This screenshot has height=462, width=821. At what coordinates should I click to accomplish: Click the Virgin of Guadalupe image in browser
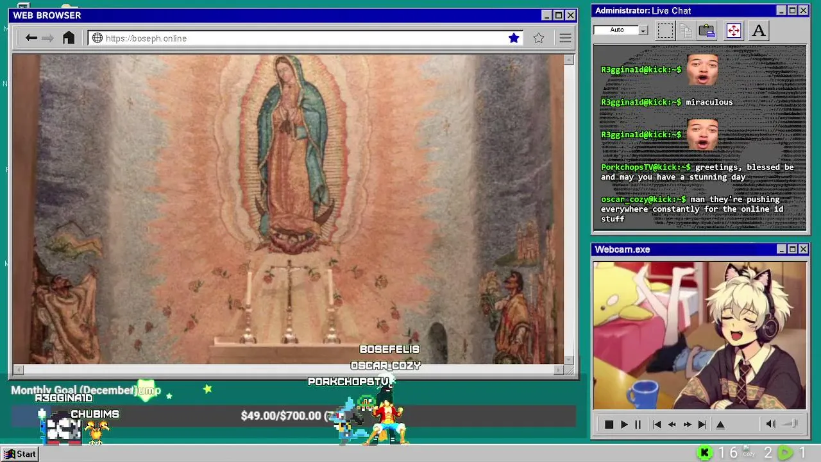(x=288, y=209)
